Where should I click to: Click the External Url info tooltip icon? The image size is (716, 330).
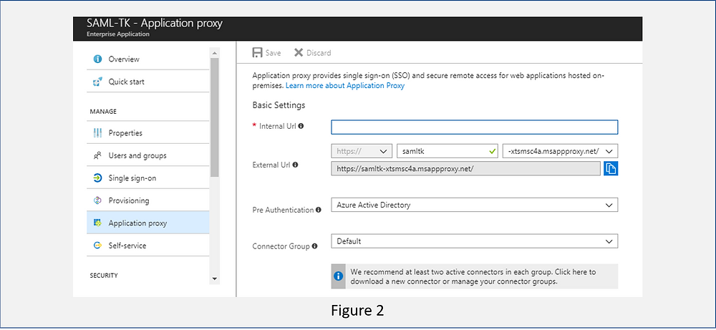(x=296, y=165)
